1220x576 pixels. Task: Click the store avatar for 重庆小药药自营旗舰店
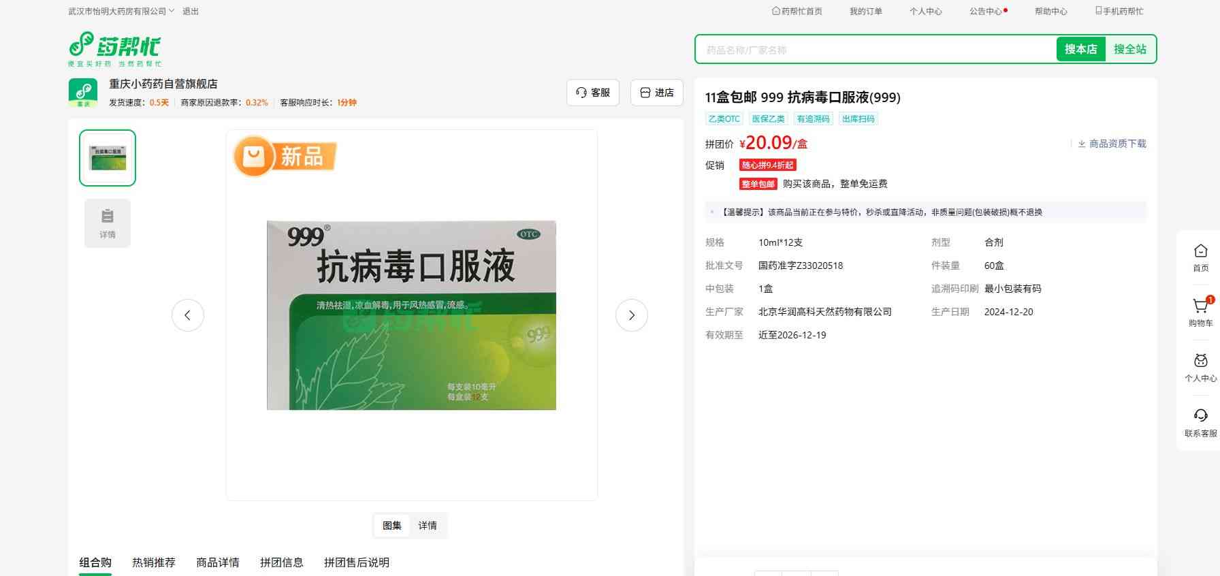pos(83,93)
